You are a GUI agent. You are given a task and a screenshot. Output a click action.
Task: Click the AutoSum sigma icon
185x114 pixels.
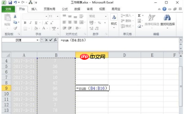point(139,15)
